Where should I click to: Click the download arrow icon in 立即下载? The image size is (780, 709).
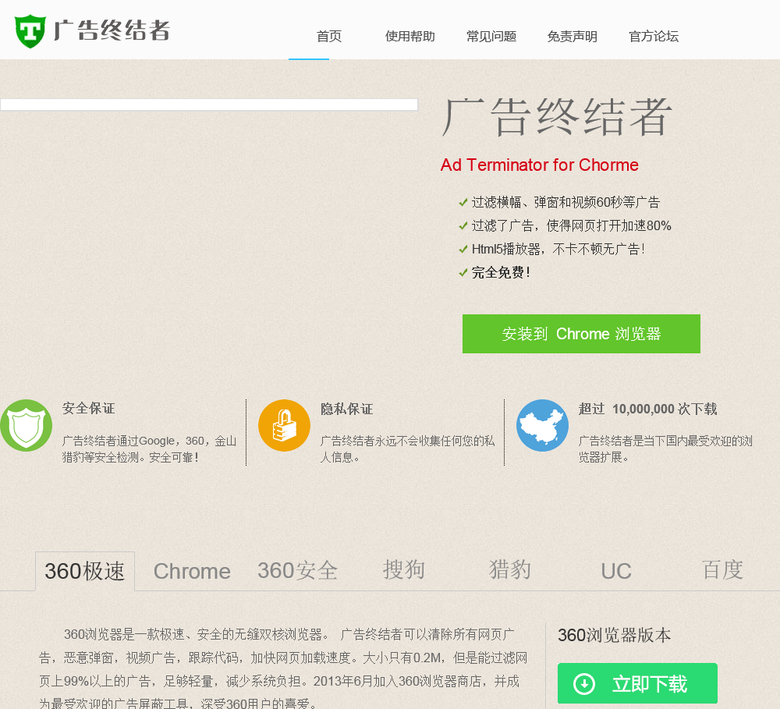pyautogui.click(x=584, y=683)
